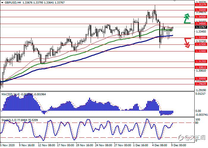Select the 1.34000 red price level label
The image size is (208, 148).
point(201,23)
